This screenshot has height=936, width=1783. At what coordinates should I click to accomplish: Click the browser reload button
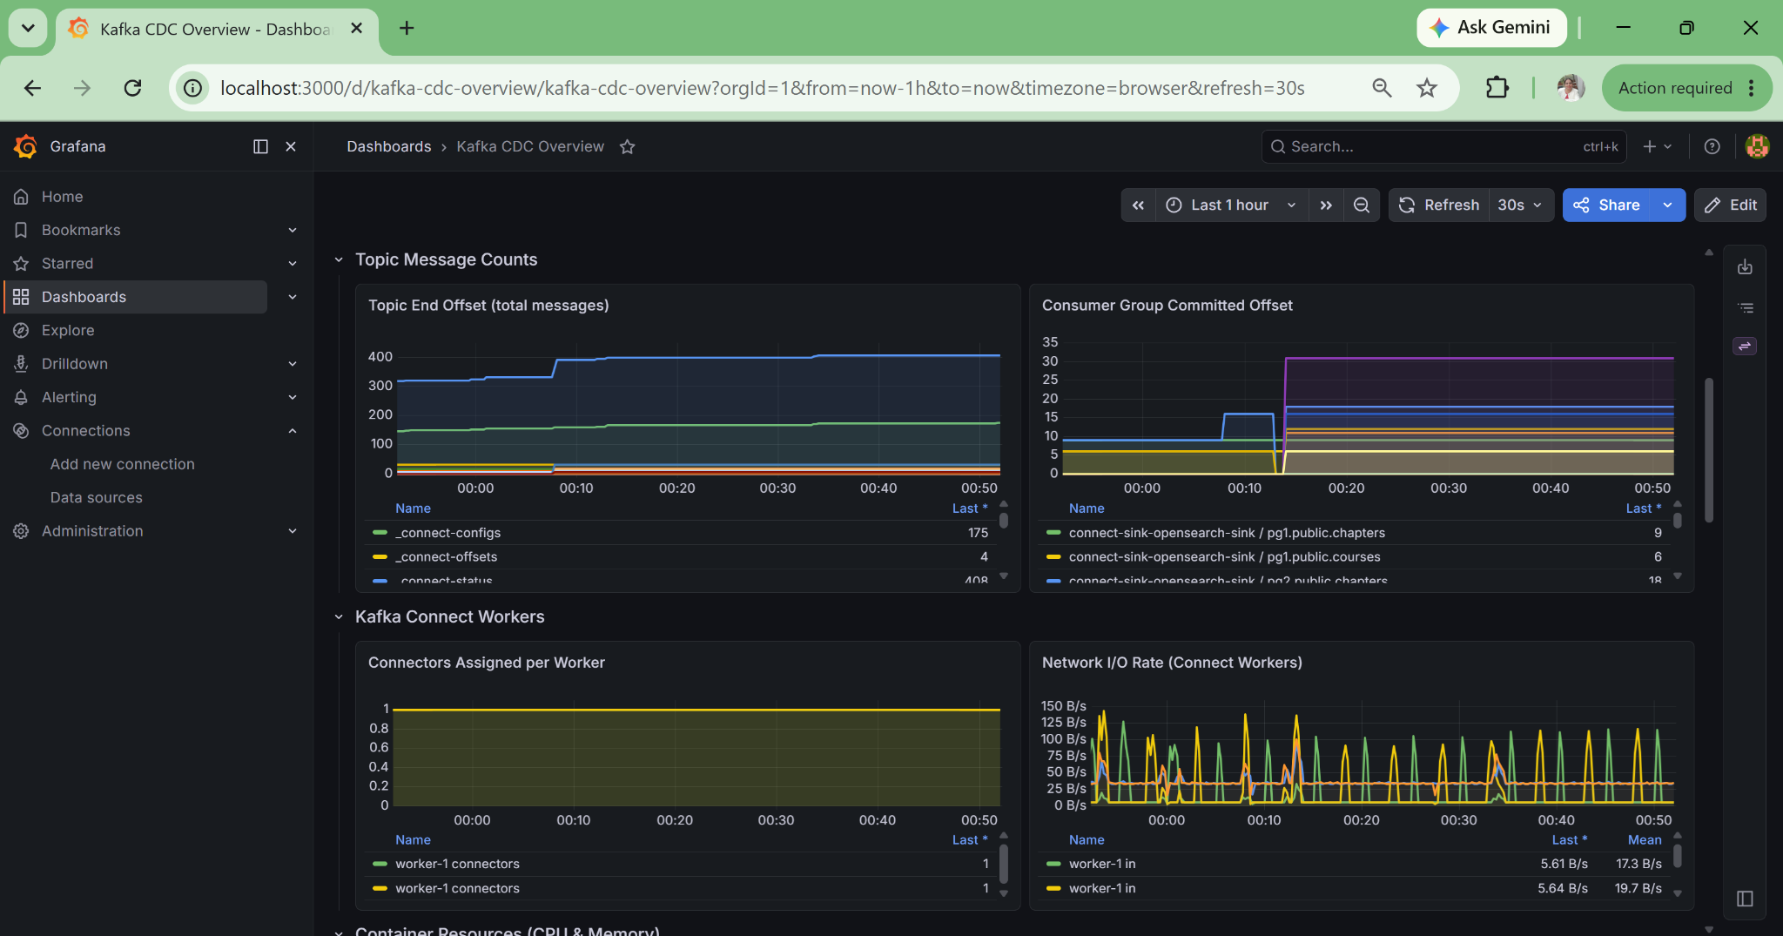pyautogui.click(x=132, y=88)
